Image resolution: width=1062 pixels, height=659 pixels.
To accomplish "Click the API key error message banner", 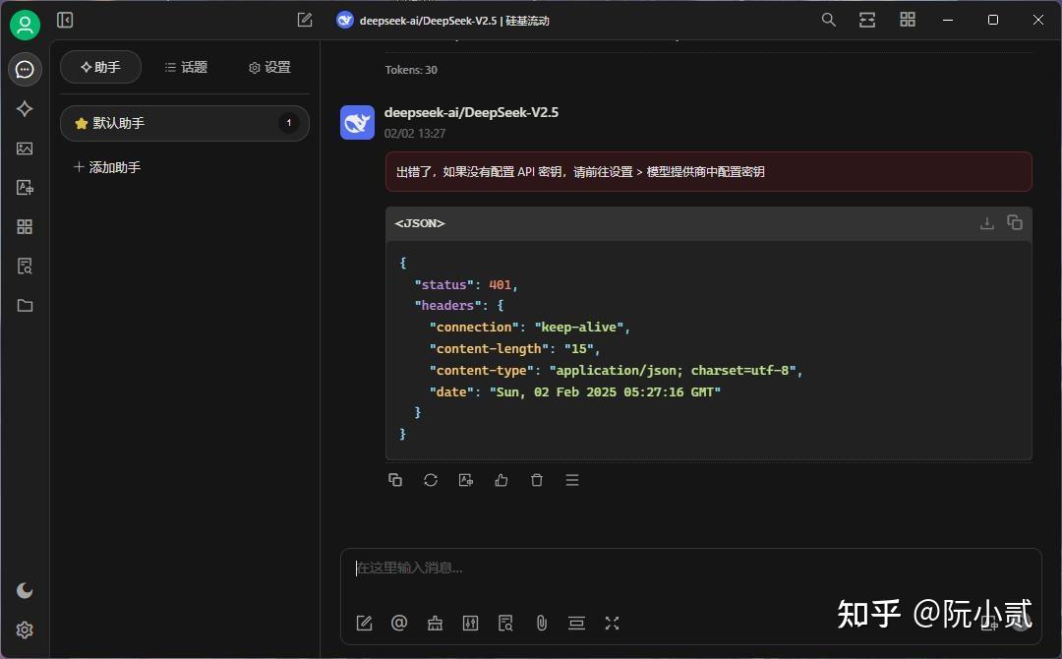I will click(708, 172).
